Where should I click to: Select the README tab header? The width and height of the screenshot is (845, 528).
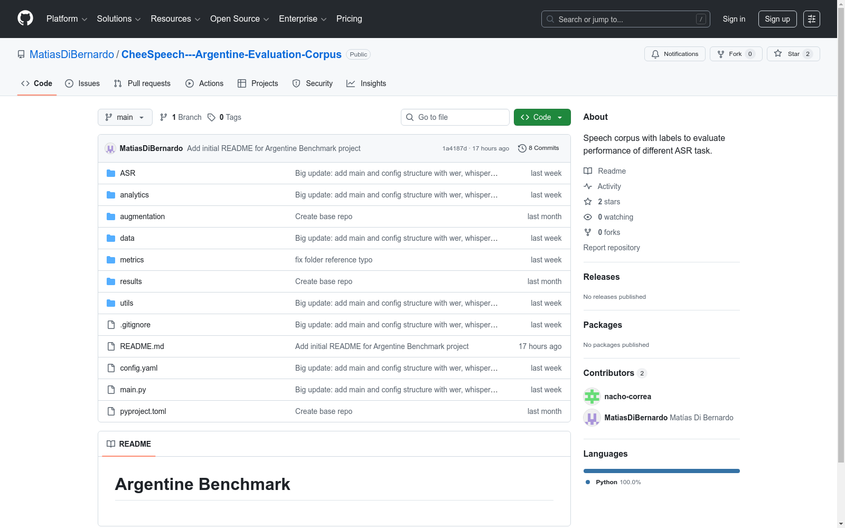point(129,444)
